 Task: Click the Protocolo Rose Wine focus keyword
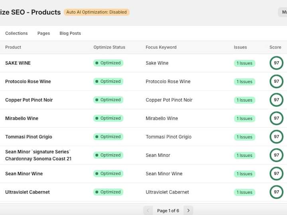(x=168, y=82)
